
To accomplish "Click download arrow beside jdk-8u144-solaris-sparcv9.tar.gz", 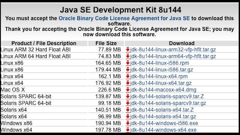I will click(x=128, y=103).
